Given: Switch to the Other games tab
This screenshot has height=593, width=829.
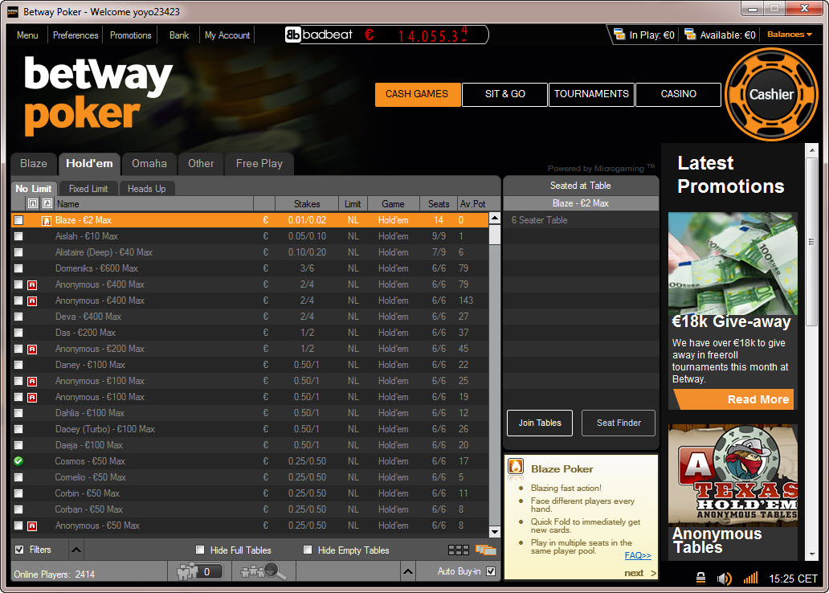Looking at the screenshot, I should coord(201,164).
